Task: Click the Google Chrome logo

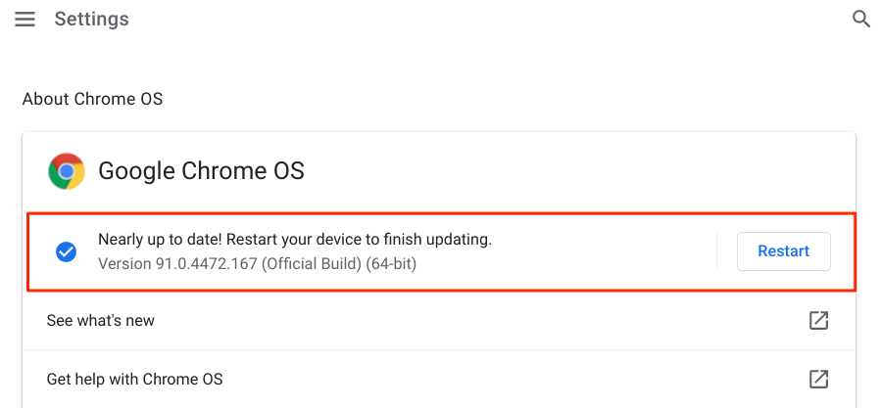Action: (x=67, y=171)
